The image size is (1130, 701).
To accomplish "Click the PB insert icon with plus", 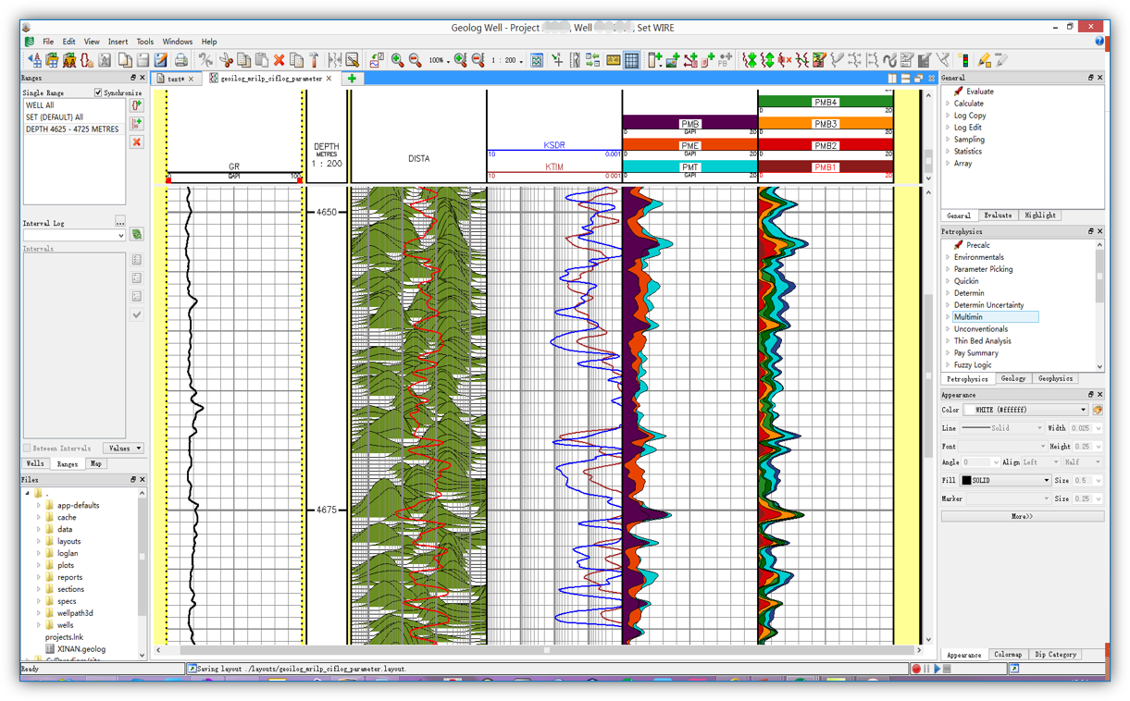I will point(726,60).
